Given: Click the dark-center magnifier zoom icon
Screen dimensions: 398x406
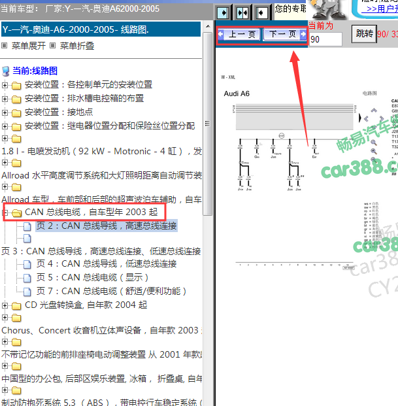Looking at the screenshot, I should pos(373,151).
